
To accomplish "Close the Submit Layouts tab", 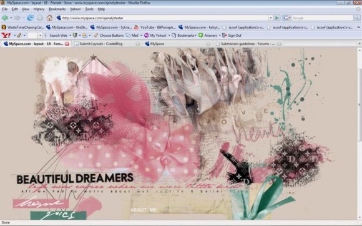I will pos(137,44).
